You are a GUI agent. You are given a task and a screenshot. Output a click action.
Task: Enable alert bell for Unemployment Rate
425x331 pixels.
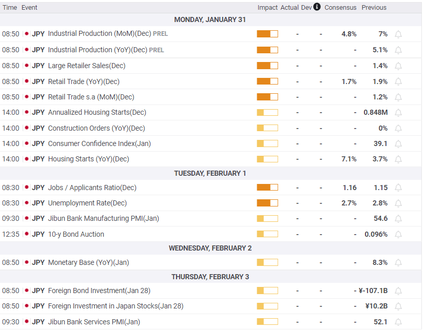coord(398,203)
